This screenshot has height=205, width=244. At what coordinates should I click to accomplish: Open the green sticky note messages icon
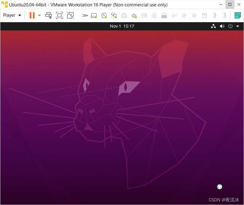(x=238, y=16)
